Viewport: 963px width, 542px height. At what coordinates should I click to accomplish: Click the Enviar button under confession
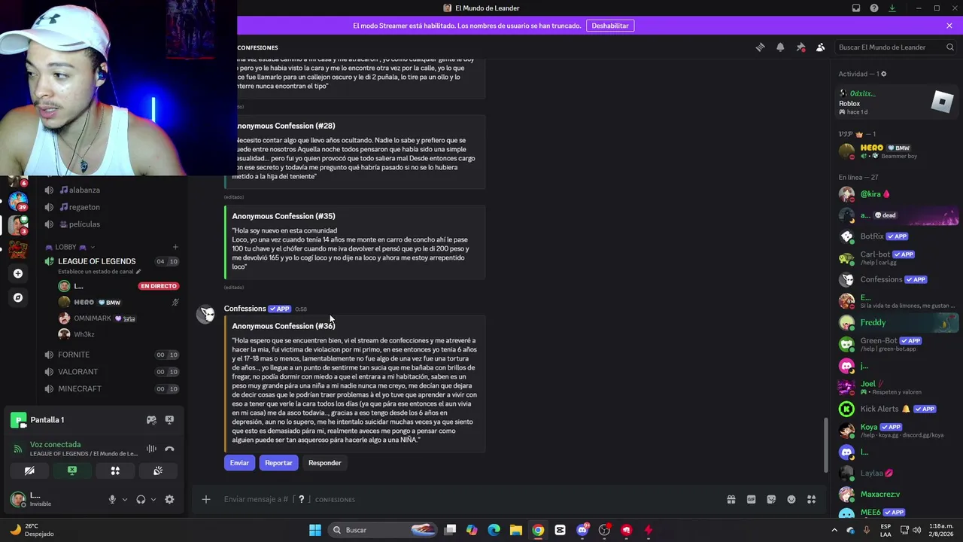coord(239,463)
